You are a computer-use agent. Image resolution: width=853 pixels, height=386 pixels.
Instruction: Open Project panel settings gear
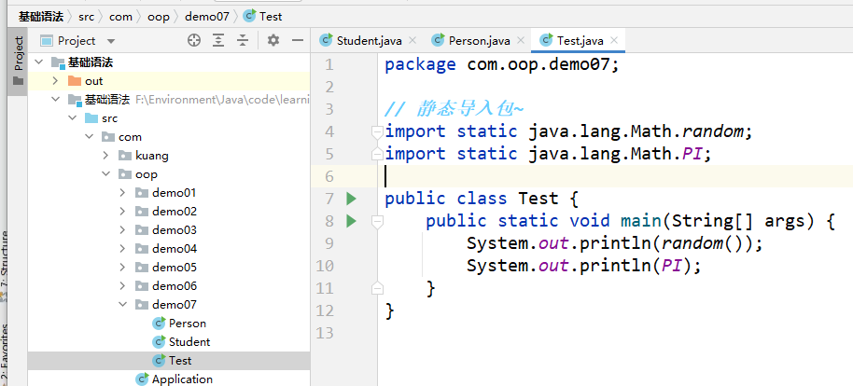coord(273,40)
